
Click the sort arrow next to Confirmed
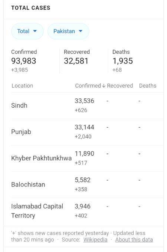(x=104, y=86)
